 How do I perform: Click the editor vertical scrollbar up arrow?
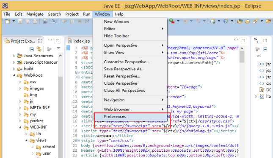click(x=242, y=48)
